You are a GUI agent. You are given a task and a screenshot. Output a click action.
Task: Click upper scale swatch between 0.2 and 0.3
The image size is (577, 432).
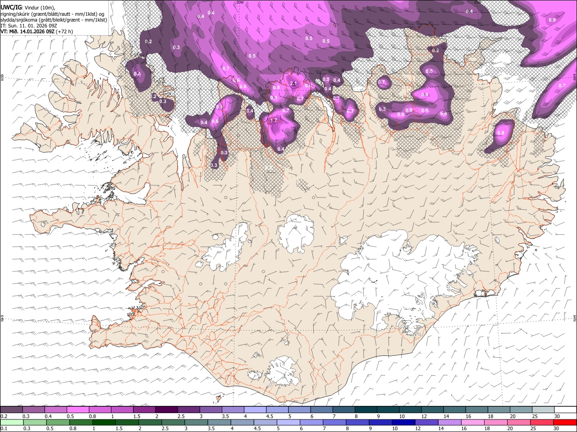click(11, 410)
